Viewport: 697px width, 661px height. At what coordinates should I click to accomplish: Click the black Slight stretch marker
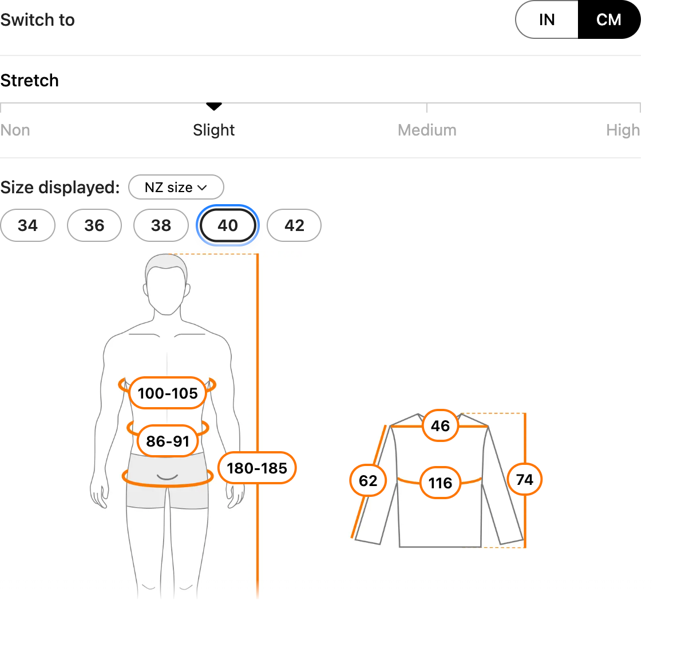tap(213, 106)
